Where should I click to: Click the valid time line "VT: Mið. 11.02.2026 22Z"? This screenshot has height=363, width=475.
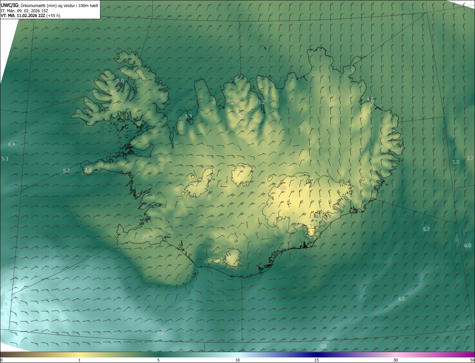coord(31,16)
